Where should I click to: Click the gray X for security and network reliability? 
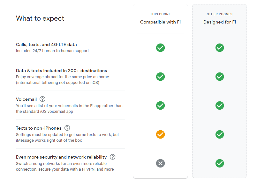coord(160,163)
